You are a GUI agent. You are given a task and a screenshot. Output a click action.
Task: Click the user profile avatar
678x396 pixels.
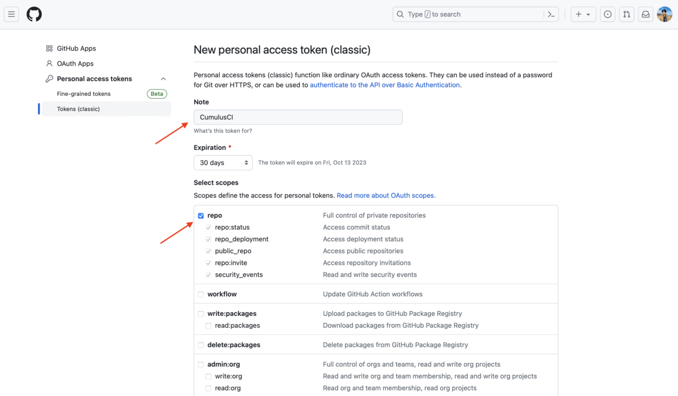[x=664, y=14]
